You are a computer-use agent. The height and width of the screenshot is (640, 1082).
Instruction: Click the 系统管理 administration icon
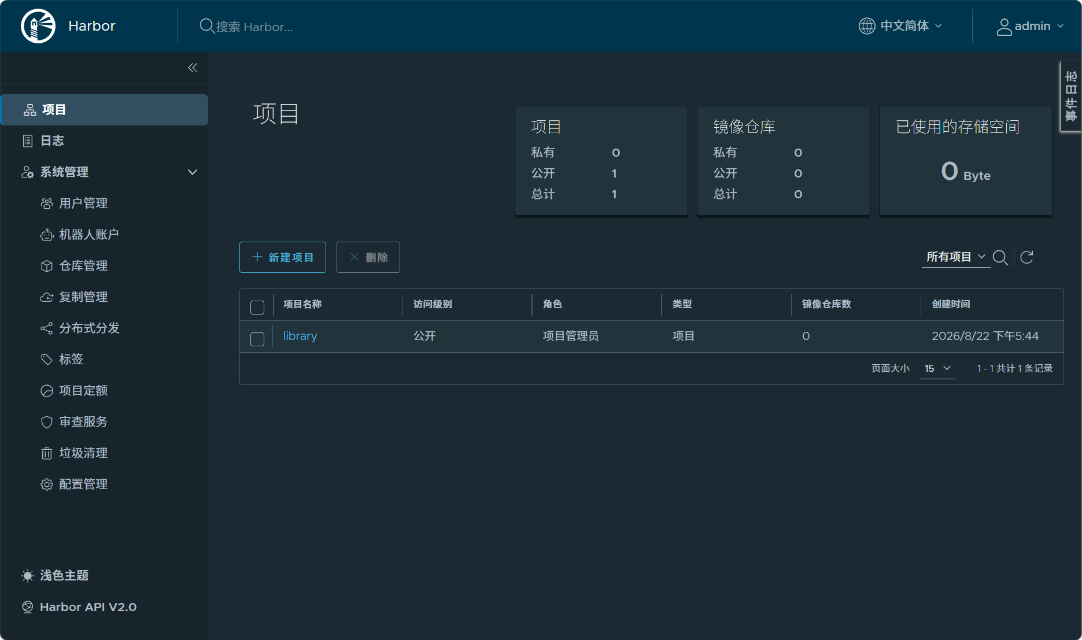[28, 172]
